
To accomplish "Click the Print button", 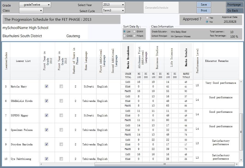I will (x=203, y=10).
